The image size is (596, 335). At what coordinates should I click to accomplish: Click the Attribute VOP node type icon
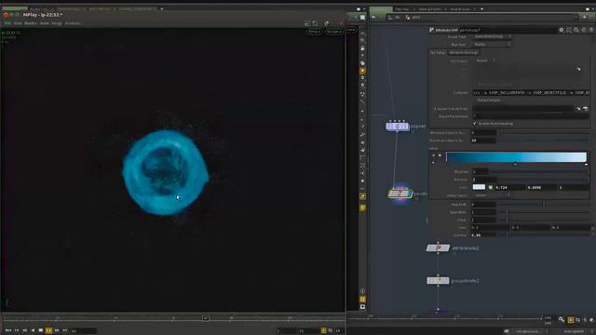click(431, 30)
